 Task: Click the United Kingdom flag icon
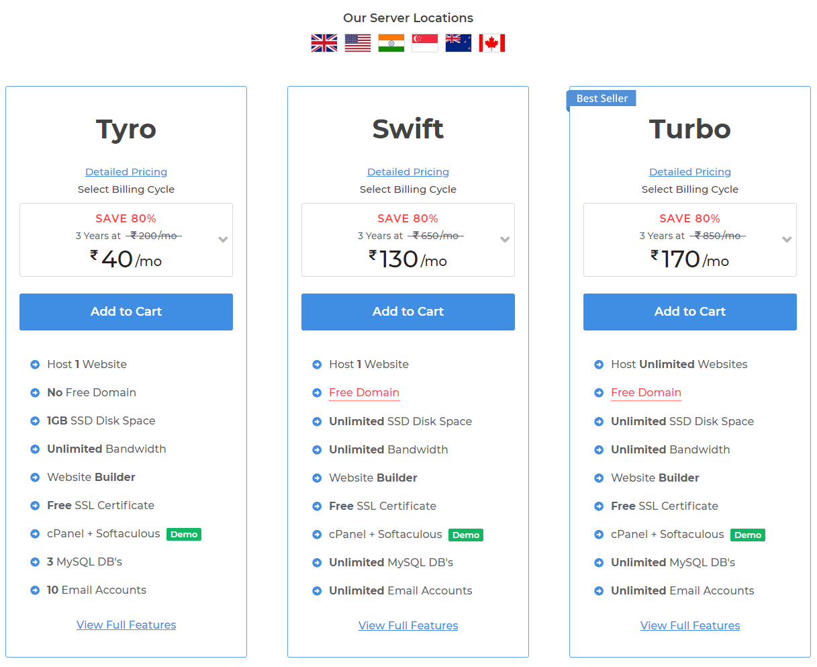coord(324,43)
